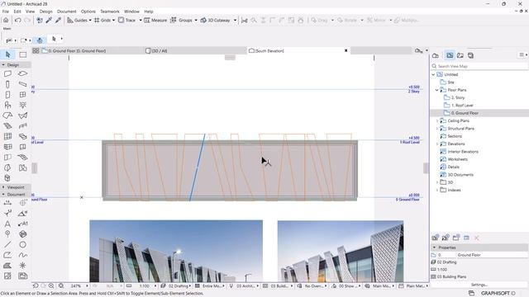529x297 pixels.
Task: Select the Arrow tool in toolbox
Action: 7,54
